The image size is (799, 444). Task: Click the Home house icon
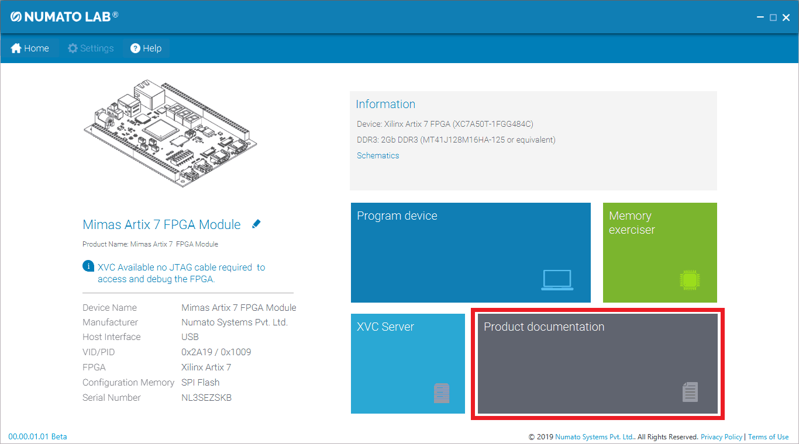(16, 48)
